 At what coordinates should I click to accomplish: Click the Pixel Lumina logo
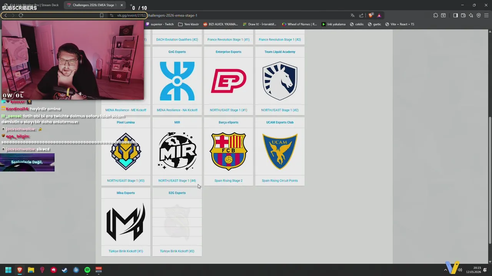click(x=126, y=151)
